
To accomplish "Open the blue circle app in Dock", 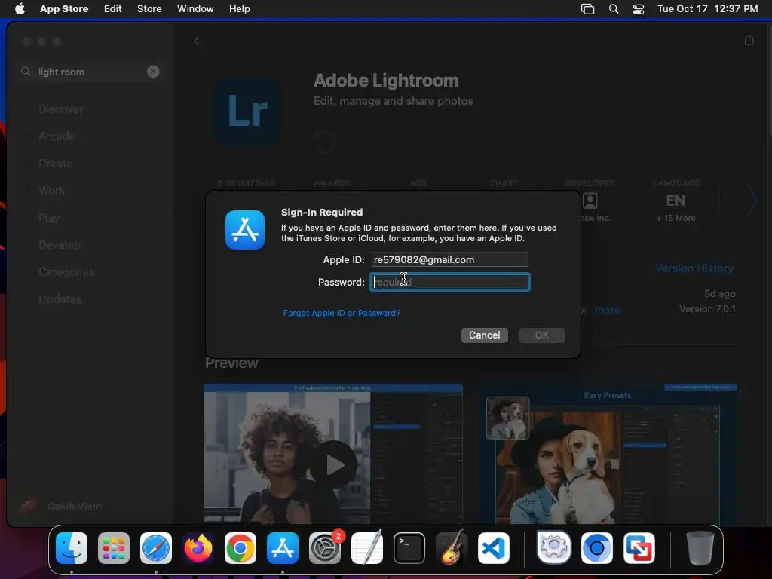I will click(597, 548).
